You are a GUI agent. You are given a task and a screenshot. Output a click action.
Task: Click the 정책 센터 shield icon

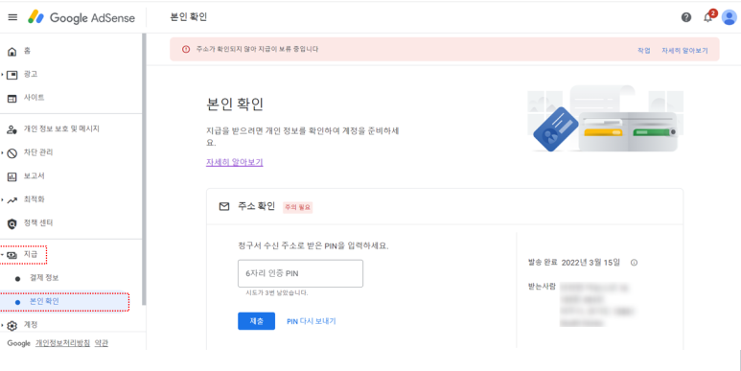tap(12, 223)
